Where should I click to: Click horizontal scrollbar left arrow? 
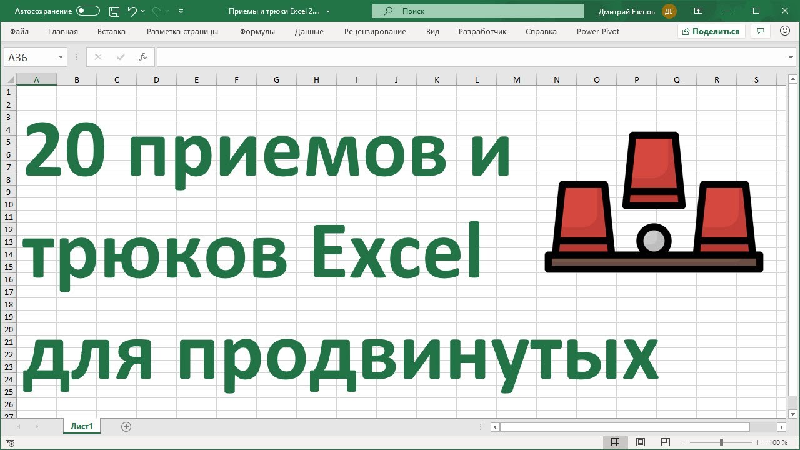tap(495, 427)
